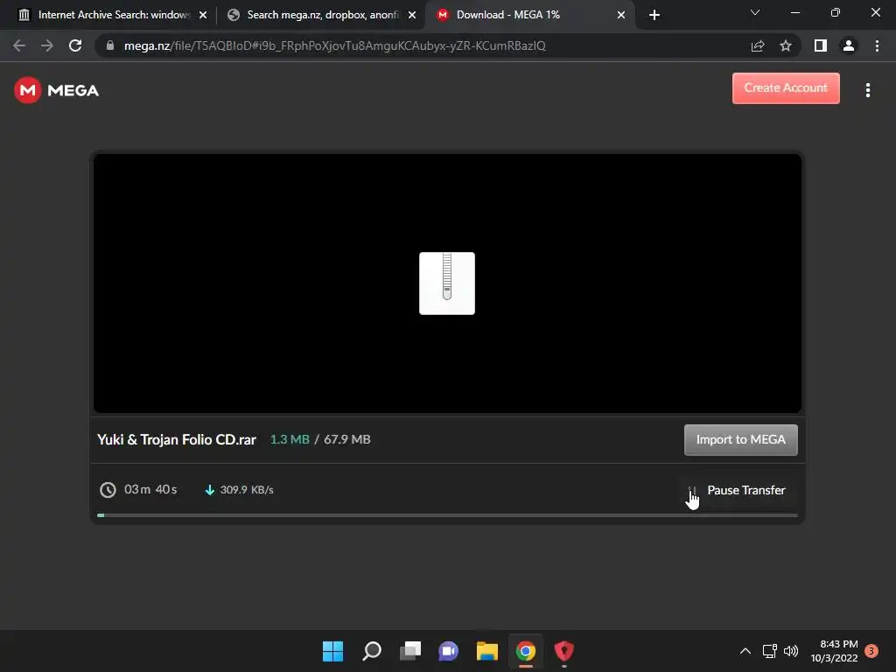Image resolution: width=896 pixels, height=672 pixels.
Task: Bookmark this page with star
Action: coord(786,45)
